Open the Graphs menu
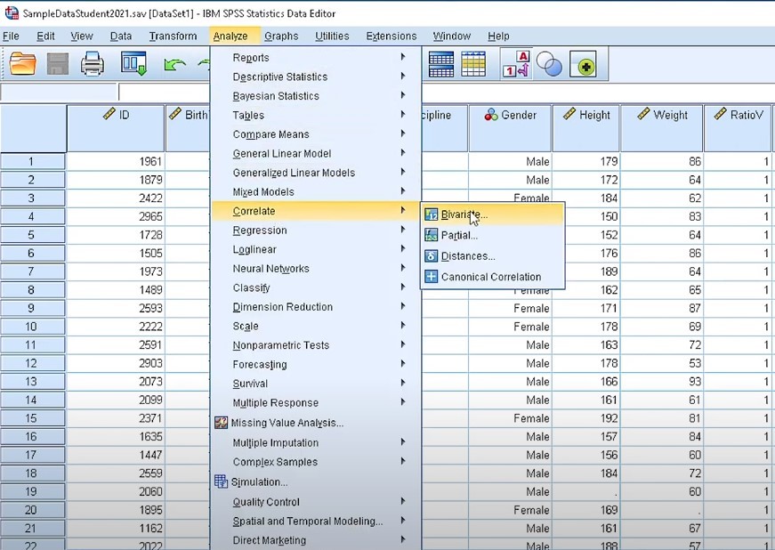Screen dimensions: 775x550 [x=281, y=36]
